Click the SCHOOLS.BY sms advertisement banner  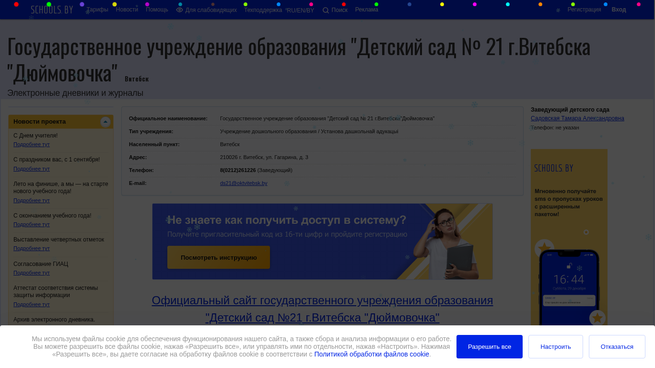coord(569,237)
